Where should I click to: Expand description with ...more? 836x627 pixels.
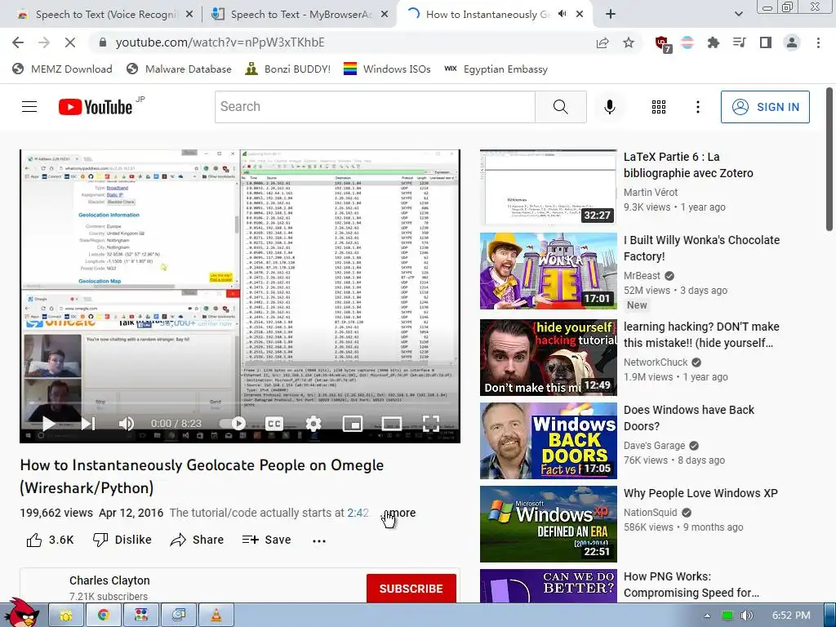tap(400, 513)
